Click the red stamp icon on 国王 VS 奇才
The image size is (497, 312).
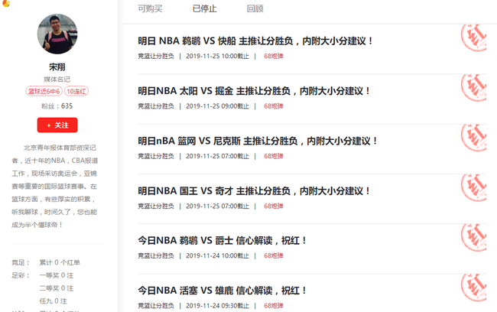(474, 187)
